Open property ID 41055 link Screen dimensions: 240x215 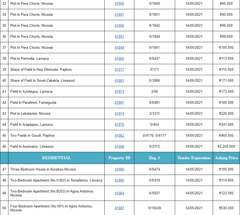(x=119, y=4)
